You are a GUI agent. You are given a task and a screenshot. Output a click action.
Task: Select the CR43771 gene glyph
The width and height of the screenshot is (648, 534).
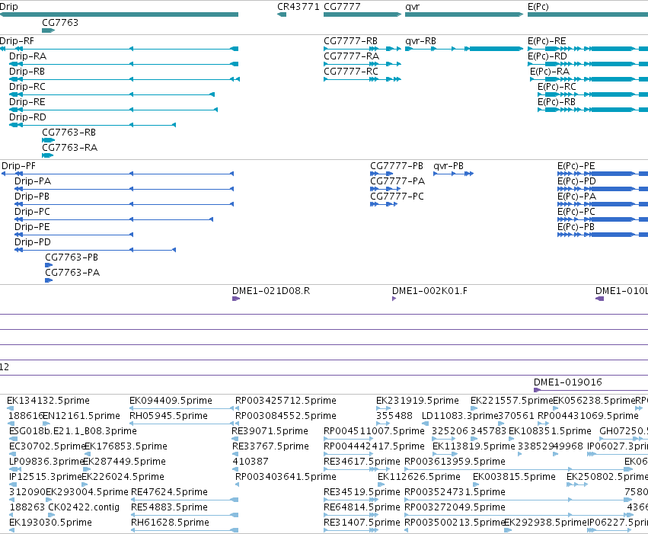point(282,14)
